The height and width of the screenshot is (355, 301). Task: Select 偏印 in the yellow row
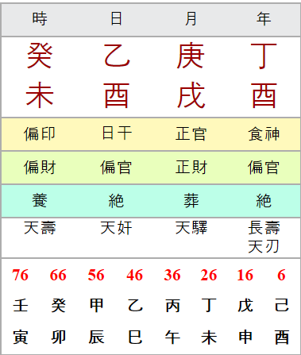(x=40, y=133)
